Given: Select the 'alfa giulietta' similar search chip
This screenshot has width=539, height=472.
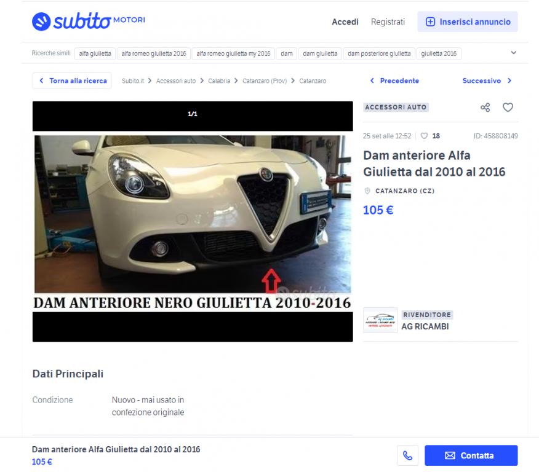Looking at the screenshot, I should (95, 53).
